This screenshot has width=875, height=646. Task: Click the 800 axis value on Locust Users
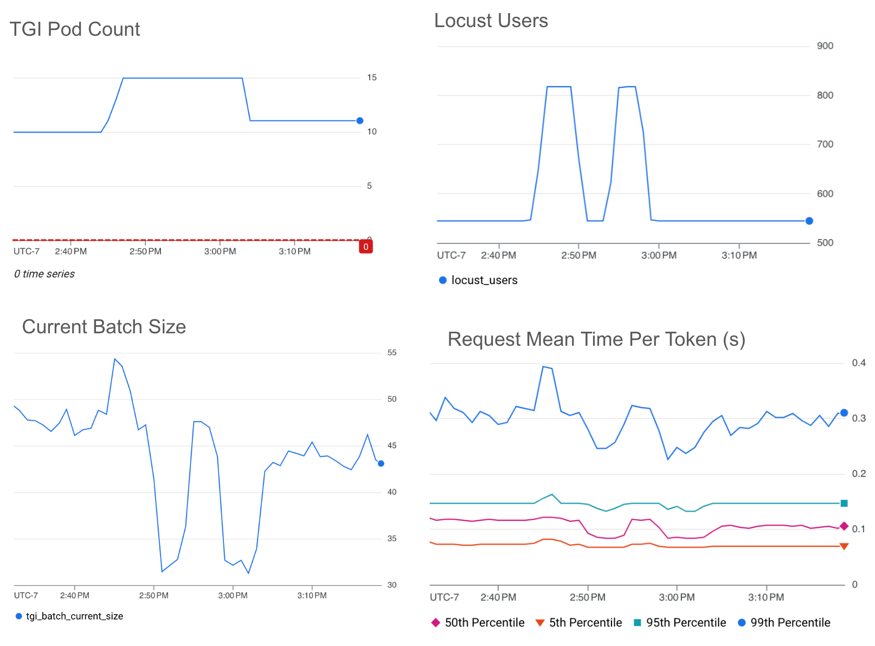[x=825, y=95]
